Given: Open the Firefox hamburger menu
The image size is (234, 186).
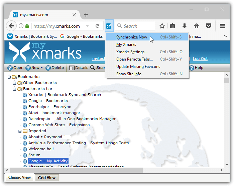Looking at the screenshot, I should click(223, 26).
